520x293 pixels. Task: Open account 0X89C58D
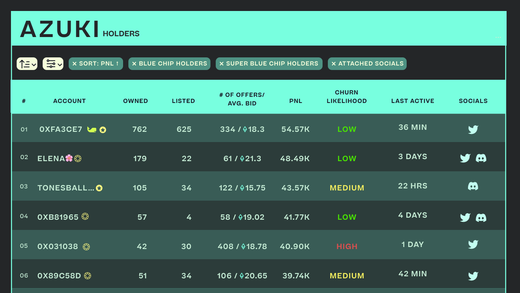point(59,276)
